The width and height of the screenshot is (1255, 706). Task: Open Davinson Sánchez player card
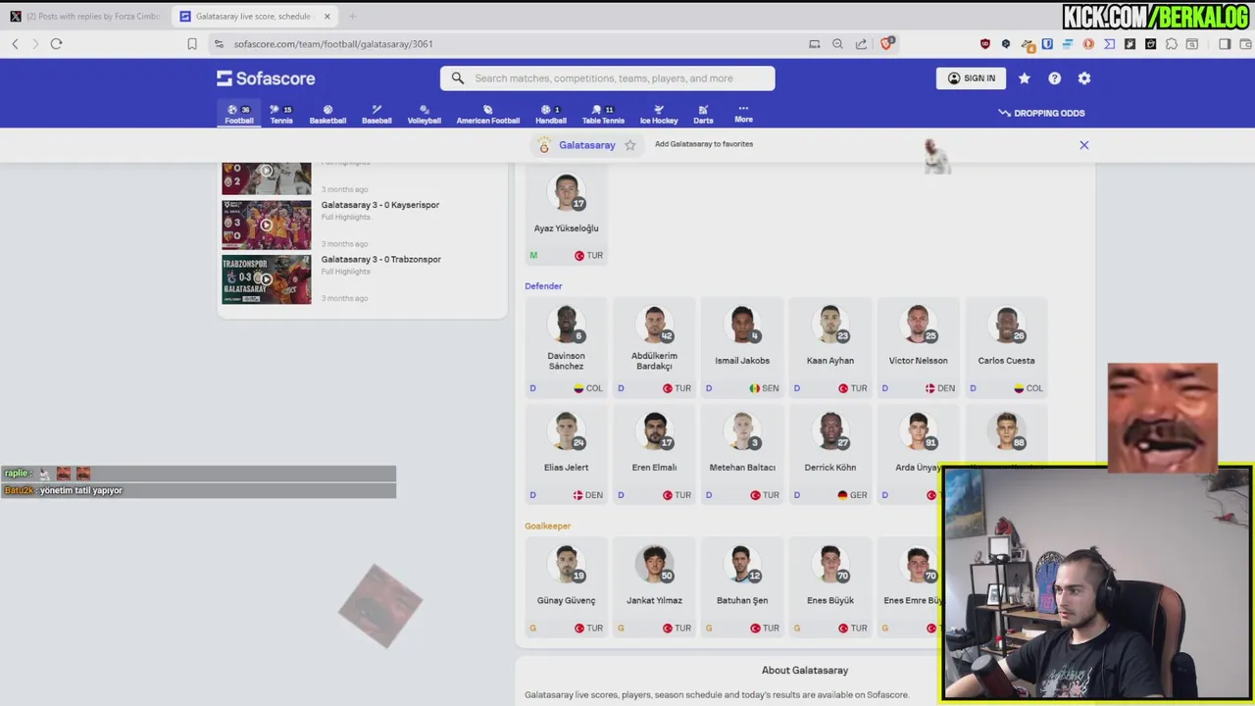click(566, 349)
